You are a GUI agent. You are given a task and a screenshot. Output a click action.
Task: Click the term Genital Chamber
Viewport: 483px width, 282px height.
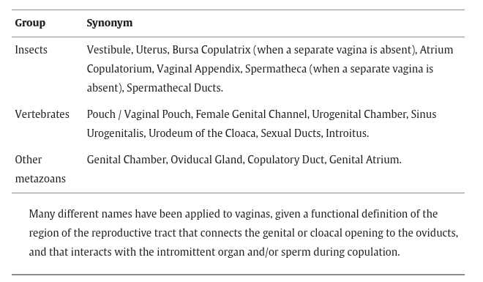(x=127, y=160)
